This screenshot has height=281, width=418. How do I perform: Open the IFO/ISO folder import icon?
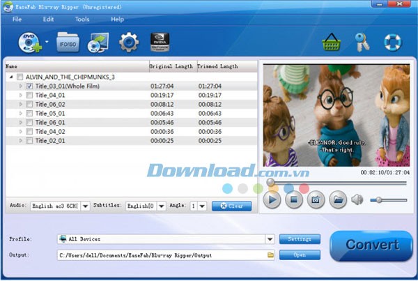pos(68,43)
